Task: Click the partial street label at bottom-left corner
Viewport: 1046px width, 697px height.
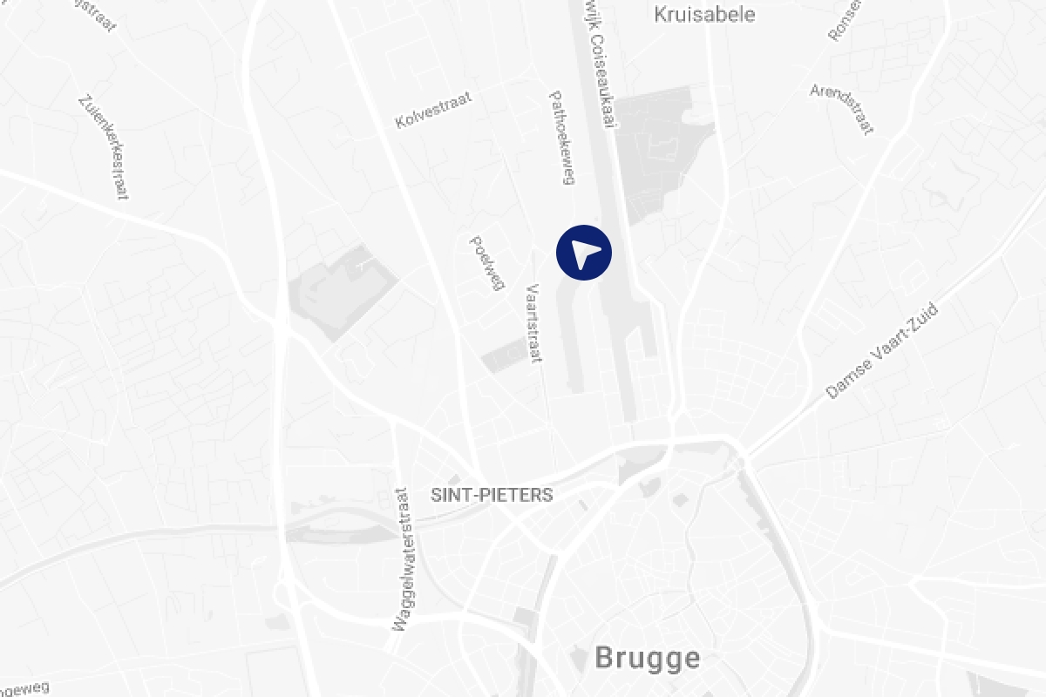Action: point(24,688)
